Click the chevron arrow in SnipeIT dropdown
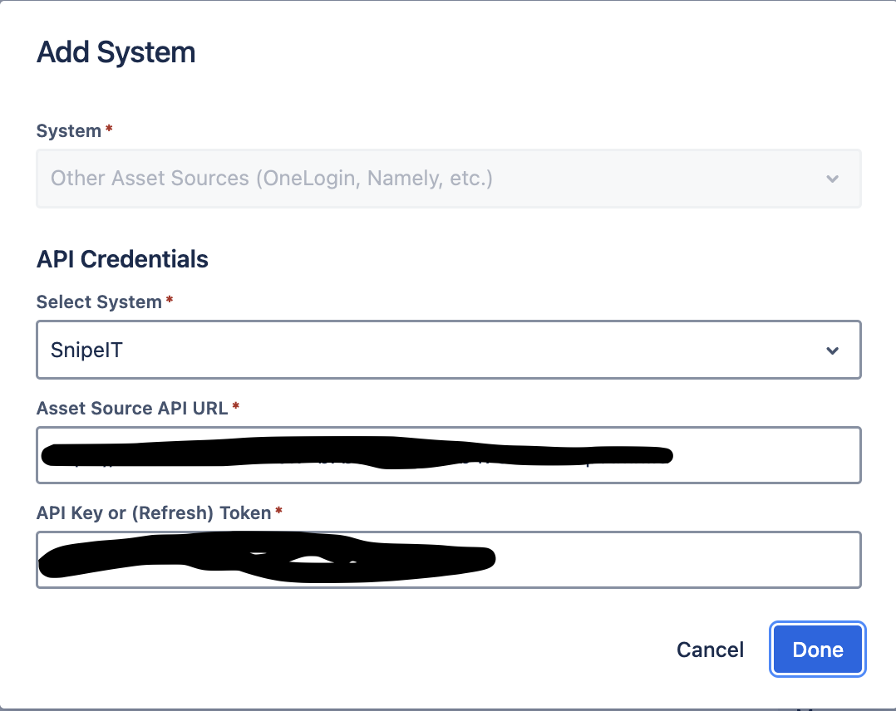896x711 pixels. click(x=833, y=351)
